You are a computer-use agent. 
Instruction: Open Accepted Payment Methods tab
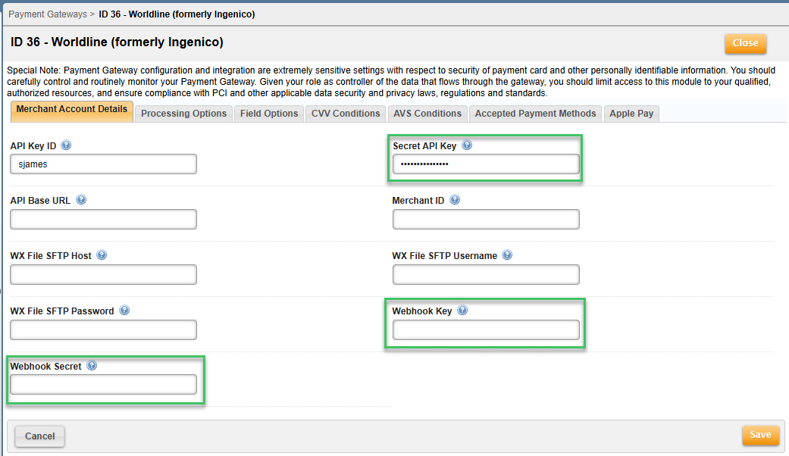click(x=535, y=114)
